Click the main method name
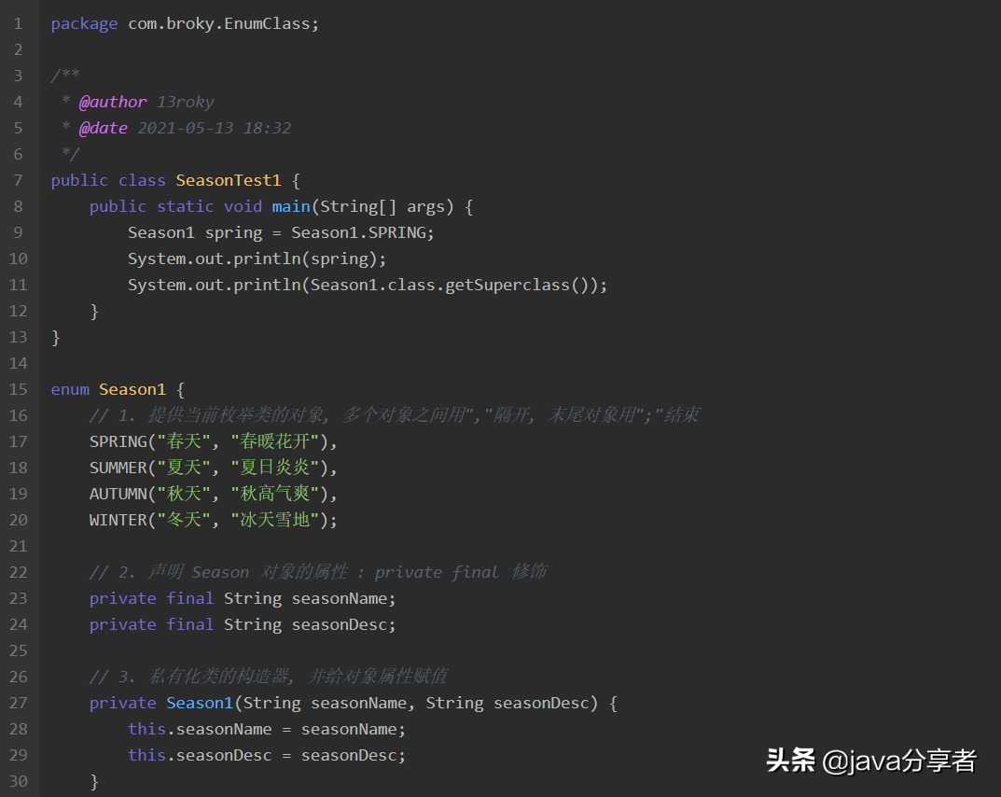Viewport: 1001px width, 797px height. [290, 207]
